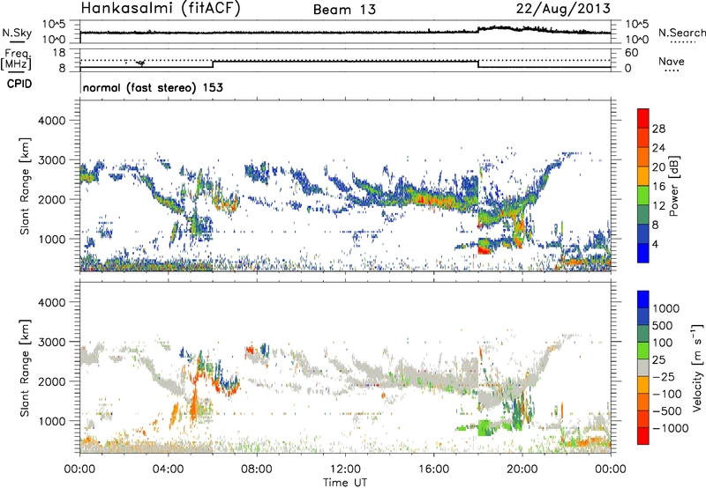Screen dimensions: 706x488
Task: Click the '4000' tick of the power panel
Action: (51, 121)
